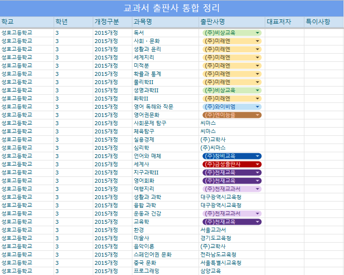Click (주)교학사 cell in 실용경제 row
The width and height of the screenshot is (344, 275).
pyautogui.click(x=232, y=140)
